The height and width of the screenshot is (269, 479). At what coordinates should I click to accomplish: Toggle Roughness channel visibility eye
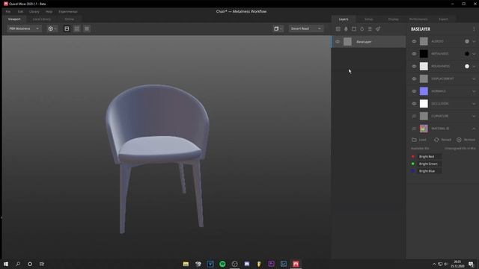[x=414, y=67]
